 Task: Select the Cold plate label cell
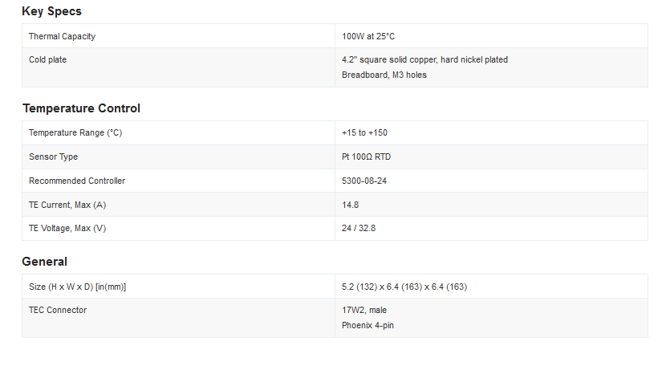48,59
